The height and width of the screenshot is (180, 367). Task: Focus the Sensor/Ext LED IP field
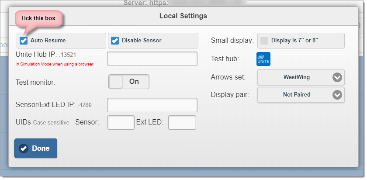pyautogui.click(x=152, y=105)
